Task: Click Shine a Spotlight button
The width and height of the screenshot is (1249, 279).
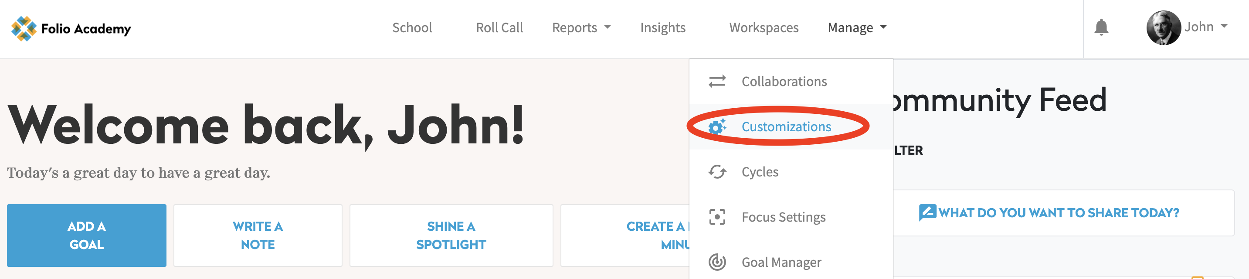Action: pyautogui.click(x=451, y=236)
